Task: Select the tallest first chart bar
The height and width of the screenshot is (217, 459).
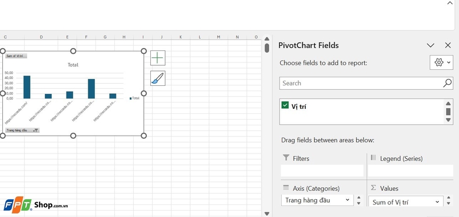Action: 27,87
